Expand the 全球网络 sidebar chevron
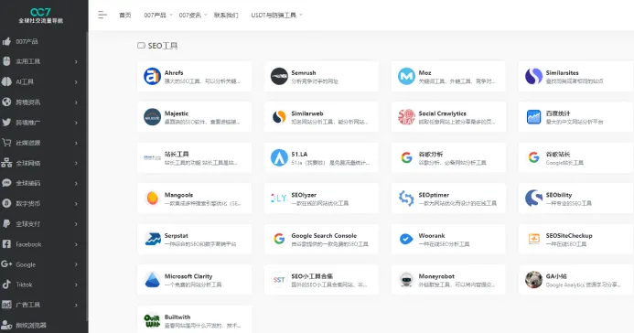 76,163
